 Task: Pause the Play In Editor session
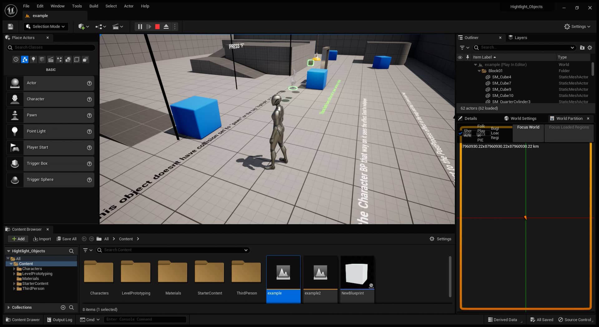tap(140, 27)
